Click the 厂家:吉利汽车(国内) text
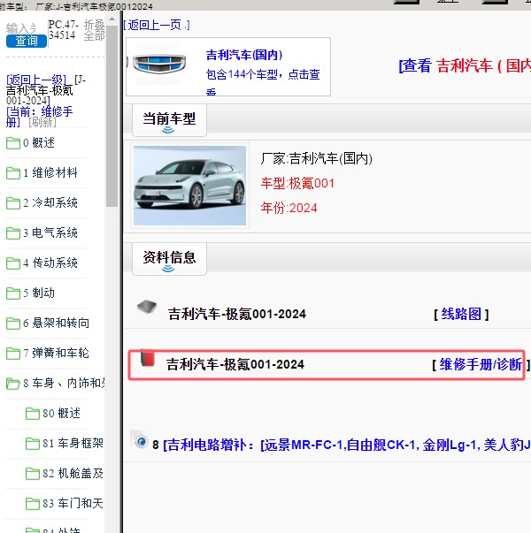Image resolution: width=531 pixels, height=533 pixels. pyautogui.click(x=317, y=158)
